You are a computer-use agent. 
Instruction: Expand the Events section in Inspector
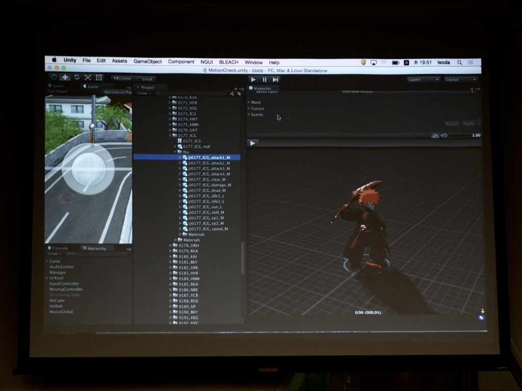pyautogui.click(x=249, y=115)
